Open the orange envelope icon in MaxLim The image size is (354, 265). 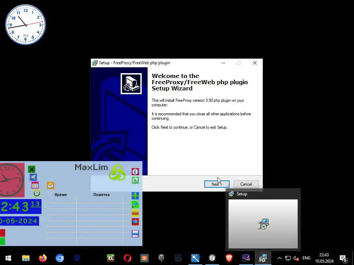click(x=50, y=185)
